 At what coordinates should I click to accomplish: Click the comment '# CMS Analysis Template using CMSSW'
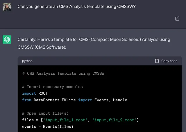63,74
